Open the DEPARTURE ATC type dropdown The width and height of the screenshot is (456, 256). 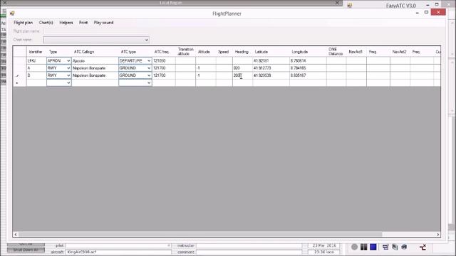(x=149, y=60)
